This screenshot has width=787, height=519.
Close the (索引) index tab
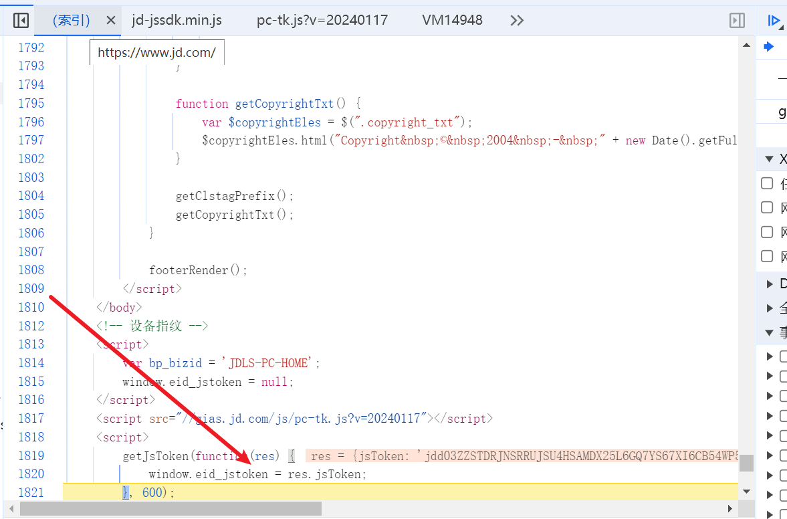[x=110, y=20]
